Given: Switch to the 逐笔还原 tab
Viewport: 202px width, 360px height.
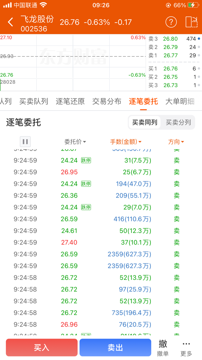Looking at the screenshot, I should (x=70, y=101).
